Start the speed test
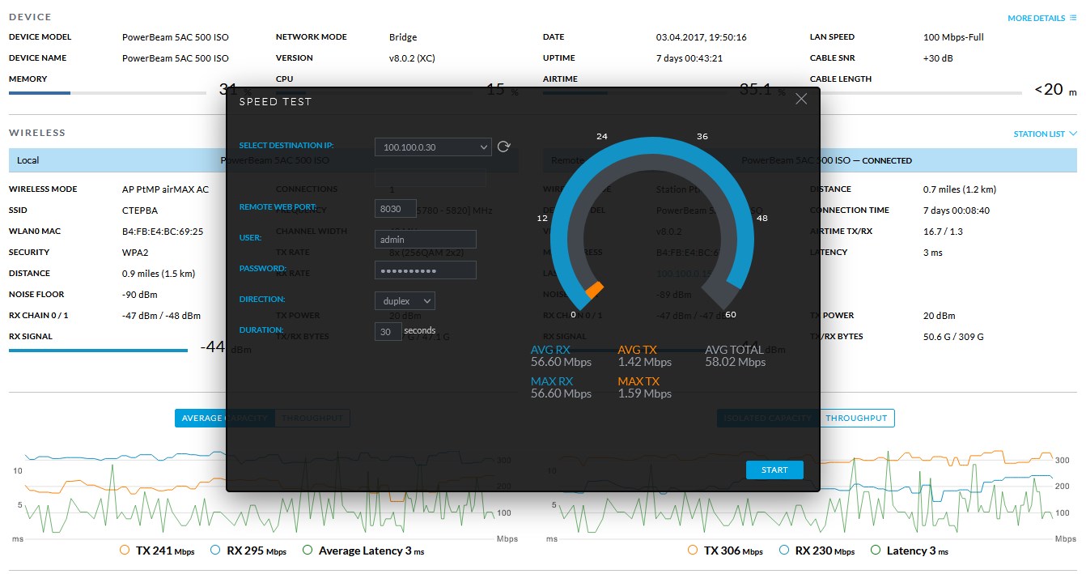This screenshot has height=574, width=1086. click(x=774, y=470)
